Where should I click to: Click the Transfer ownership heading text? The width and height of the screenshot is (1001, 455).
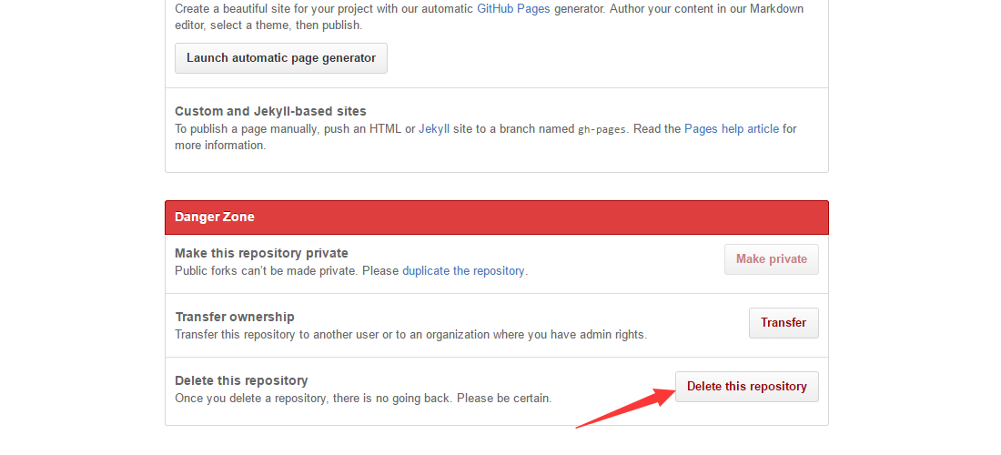235,317
